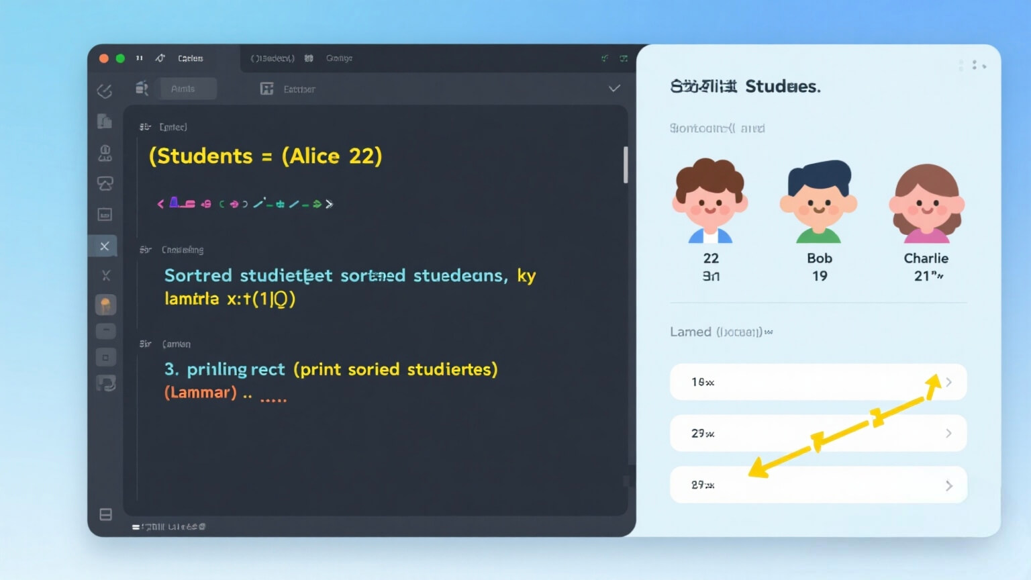Image resolution: width=1031 pixels, height=580 pixels.
Task: Expand the first result row chevron
Action: point(948,382)
